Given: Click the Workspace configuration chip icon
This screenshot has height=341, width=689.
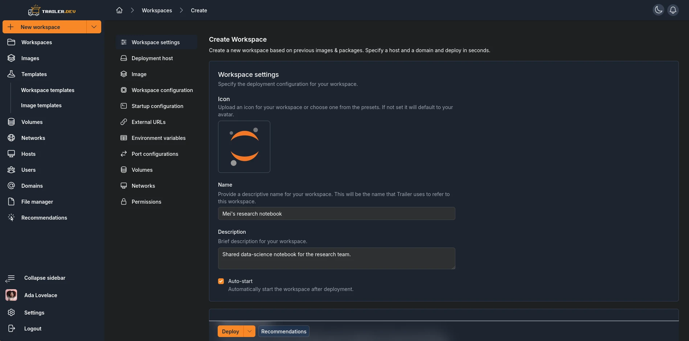Looking at the screenshot, I should pyautogui.click(x=124, y=90).
